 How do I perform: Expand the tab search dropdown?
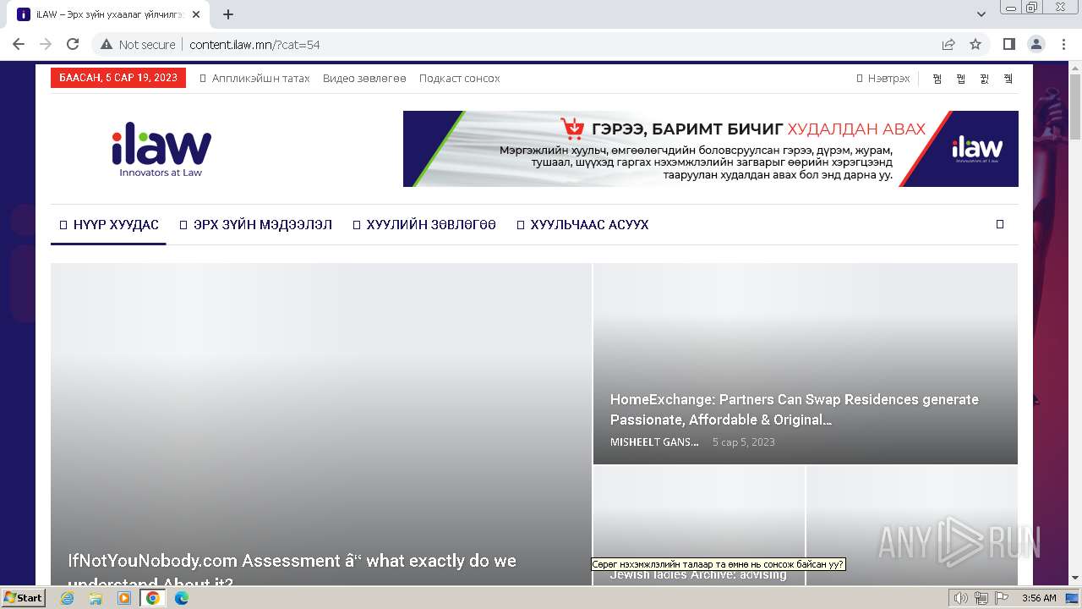coord(981,14)
